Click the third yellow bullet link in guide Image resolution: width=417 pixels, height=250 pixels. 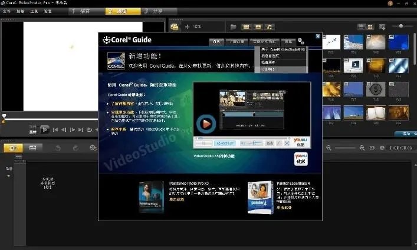pyautogui.click(x=119, y=129)
